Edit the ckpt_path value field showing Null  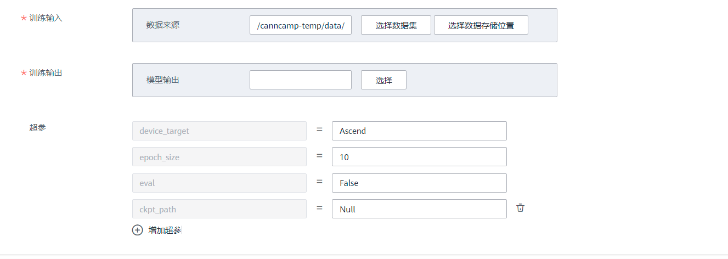coord(419,209)
